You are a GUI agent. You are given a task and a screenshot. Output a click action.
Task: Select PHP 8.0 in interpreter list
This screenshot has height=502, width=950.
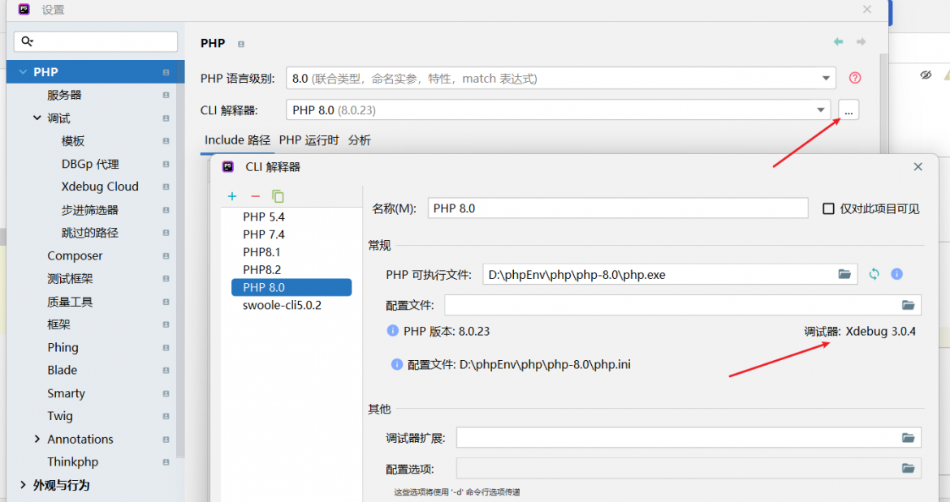coord(291,287)
